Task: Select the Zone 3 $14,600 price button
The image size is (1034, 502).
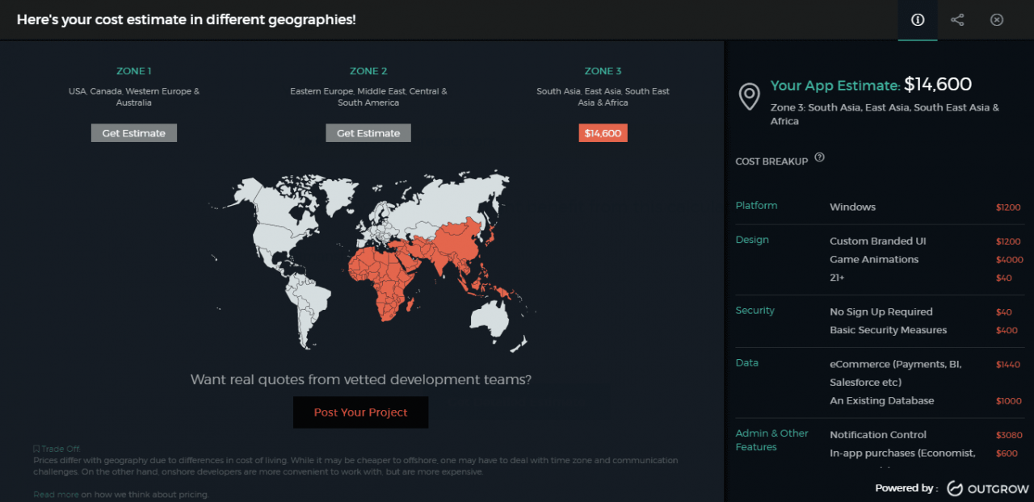Action: [x=603, y=133]
